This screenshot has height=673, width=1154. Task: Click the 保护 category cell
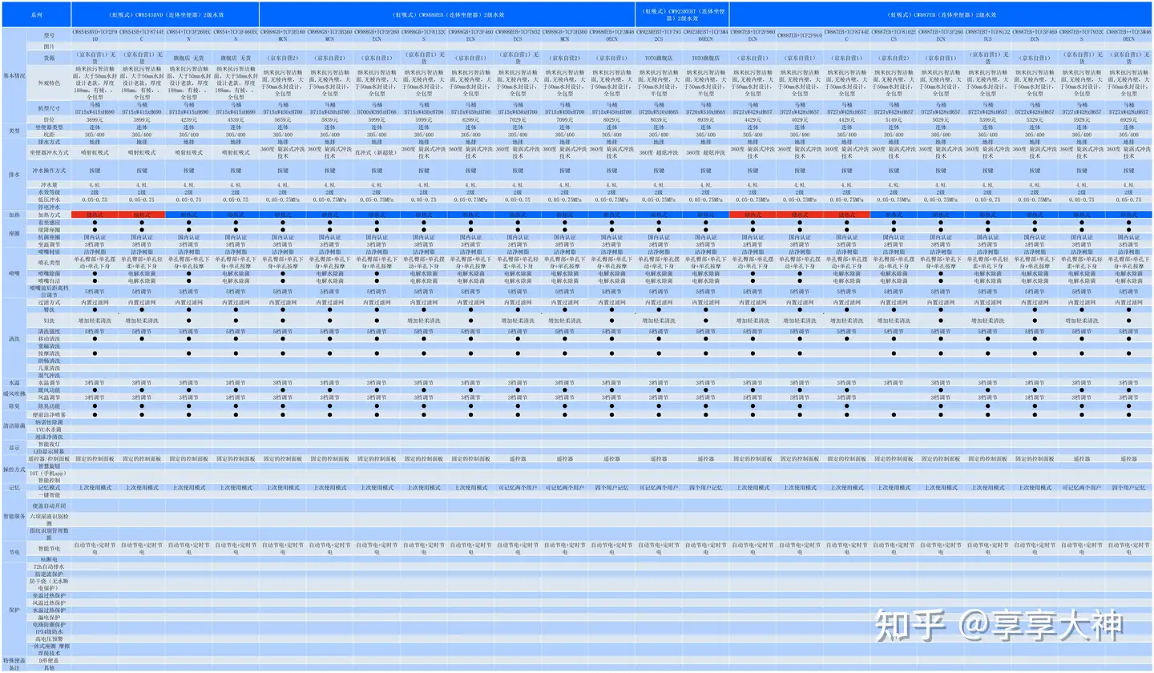(x=14, y=609)
